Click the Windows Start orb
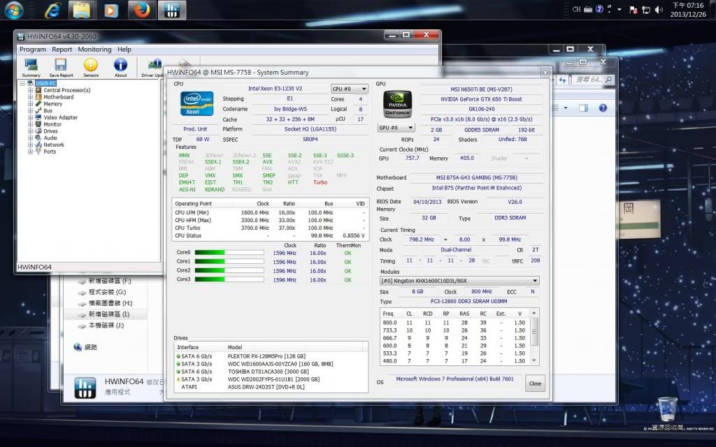 coord(14,10)
